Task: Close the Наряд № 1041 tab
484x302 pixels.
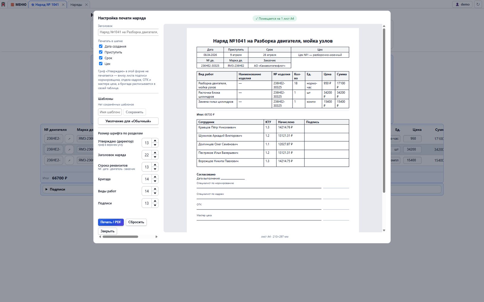Action: click(63, 5)
